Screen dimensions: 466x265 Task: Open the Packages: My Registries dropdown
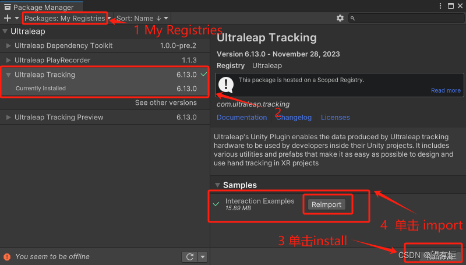coord(68,19)
